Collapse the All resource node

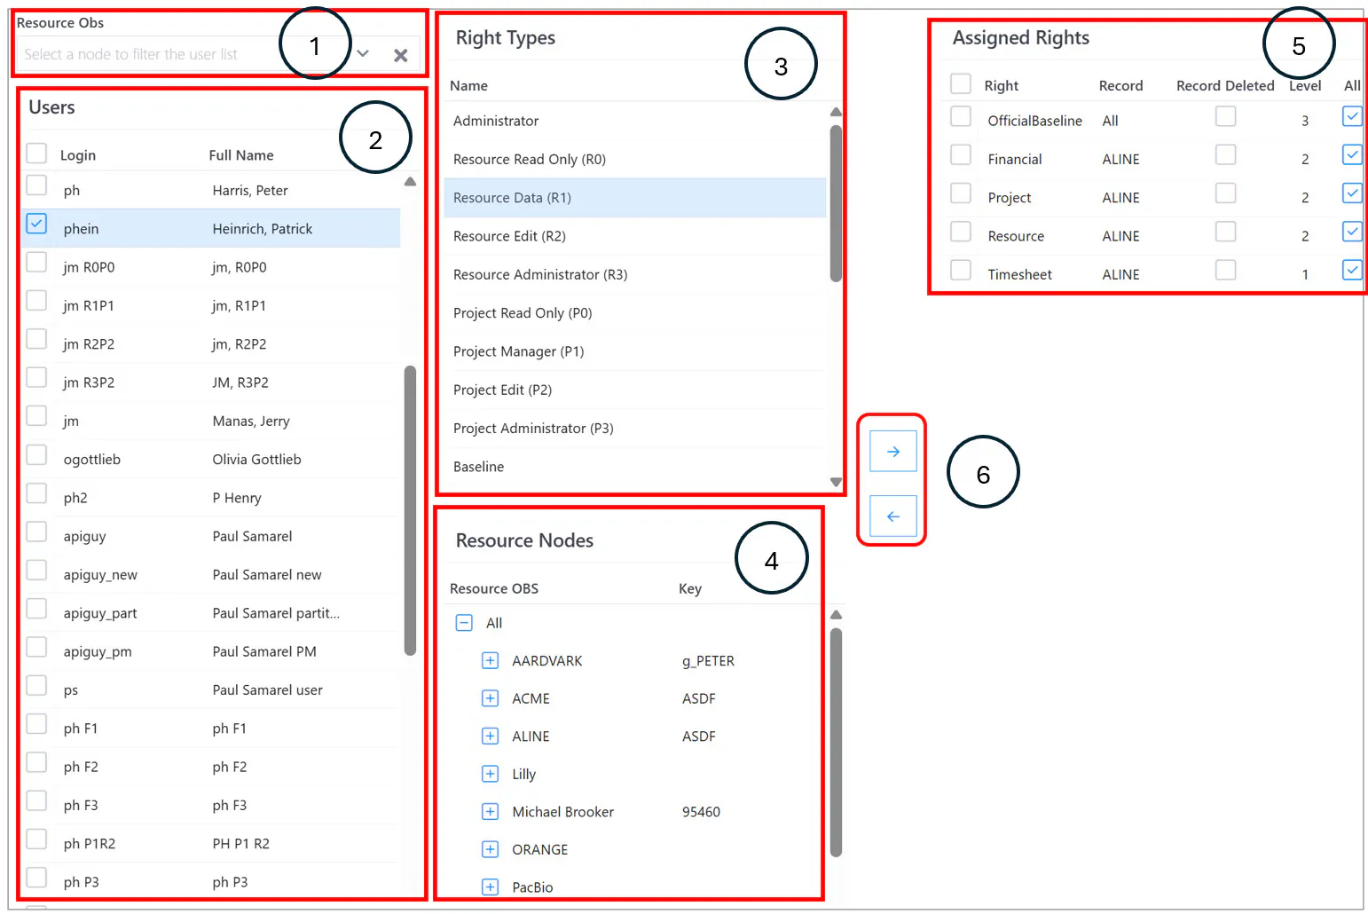(464, 623)
